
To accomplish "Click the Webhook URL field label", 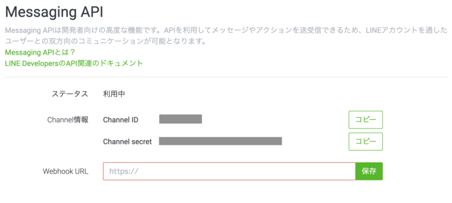I will [x=66, y=171].
